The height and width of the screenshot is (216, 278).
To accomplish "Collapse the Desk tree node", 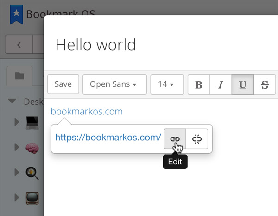I will click(12, 101).
